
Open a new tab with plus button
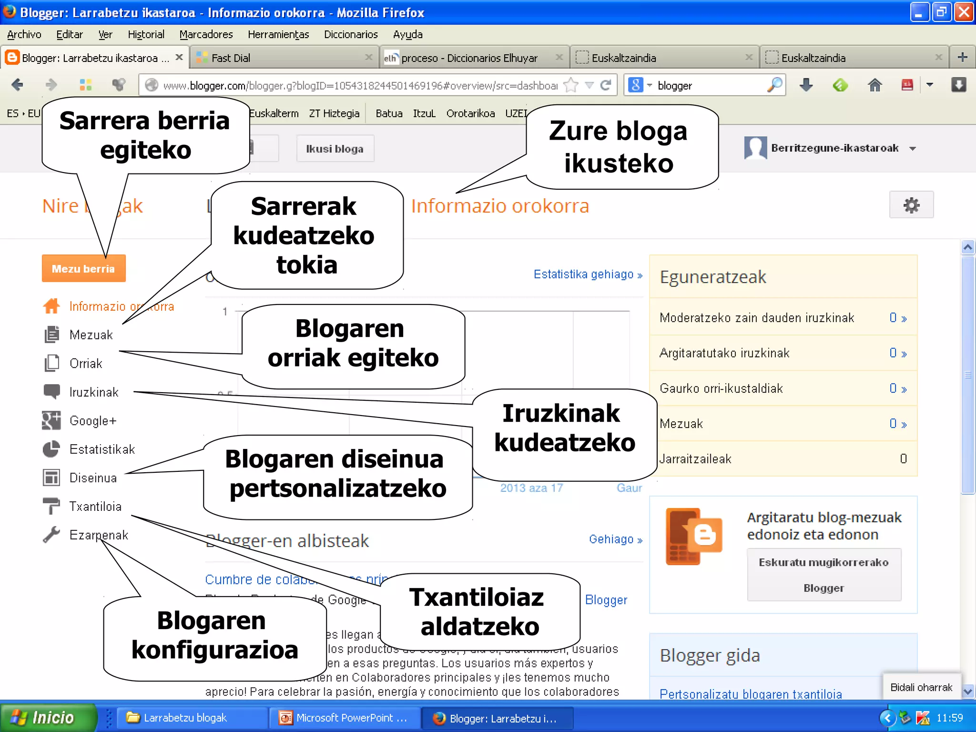coord(962,58)
